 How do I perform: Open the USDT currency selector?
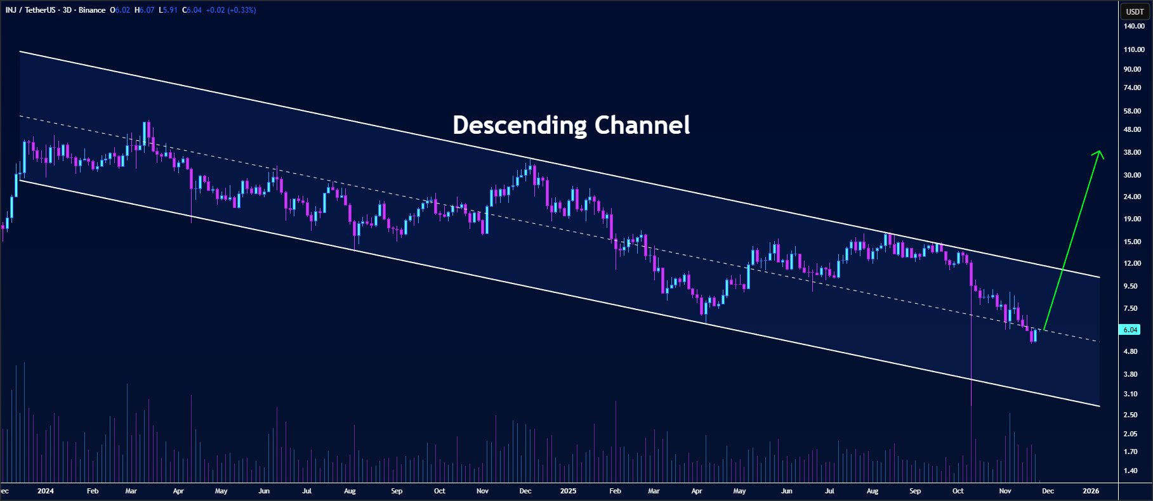click(x=1135, y=11)
